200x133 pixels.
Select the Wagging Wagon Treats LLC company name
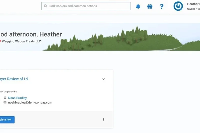21,41
